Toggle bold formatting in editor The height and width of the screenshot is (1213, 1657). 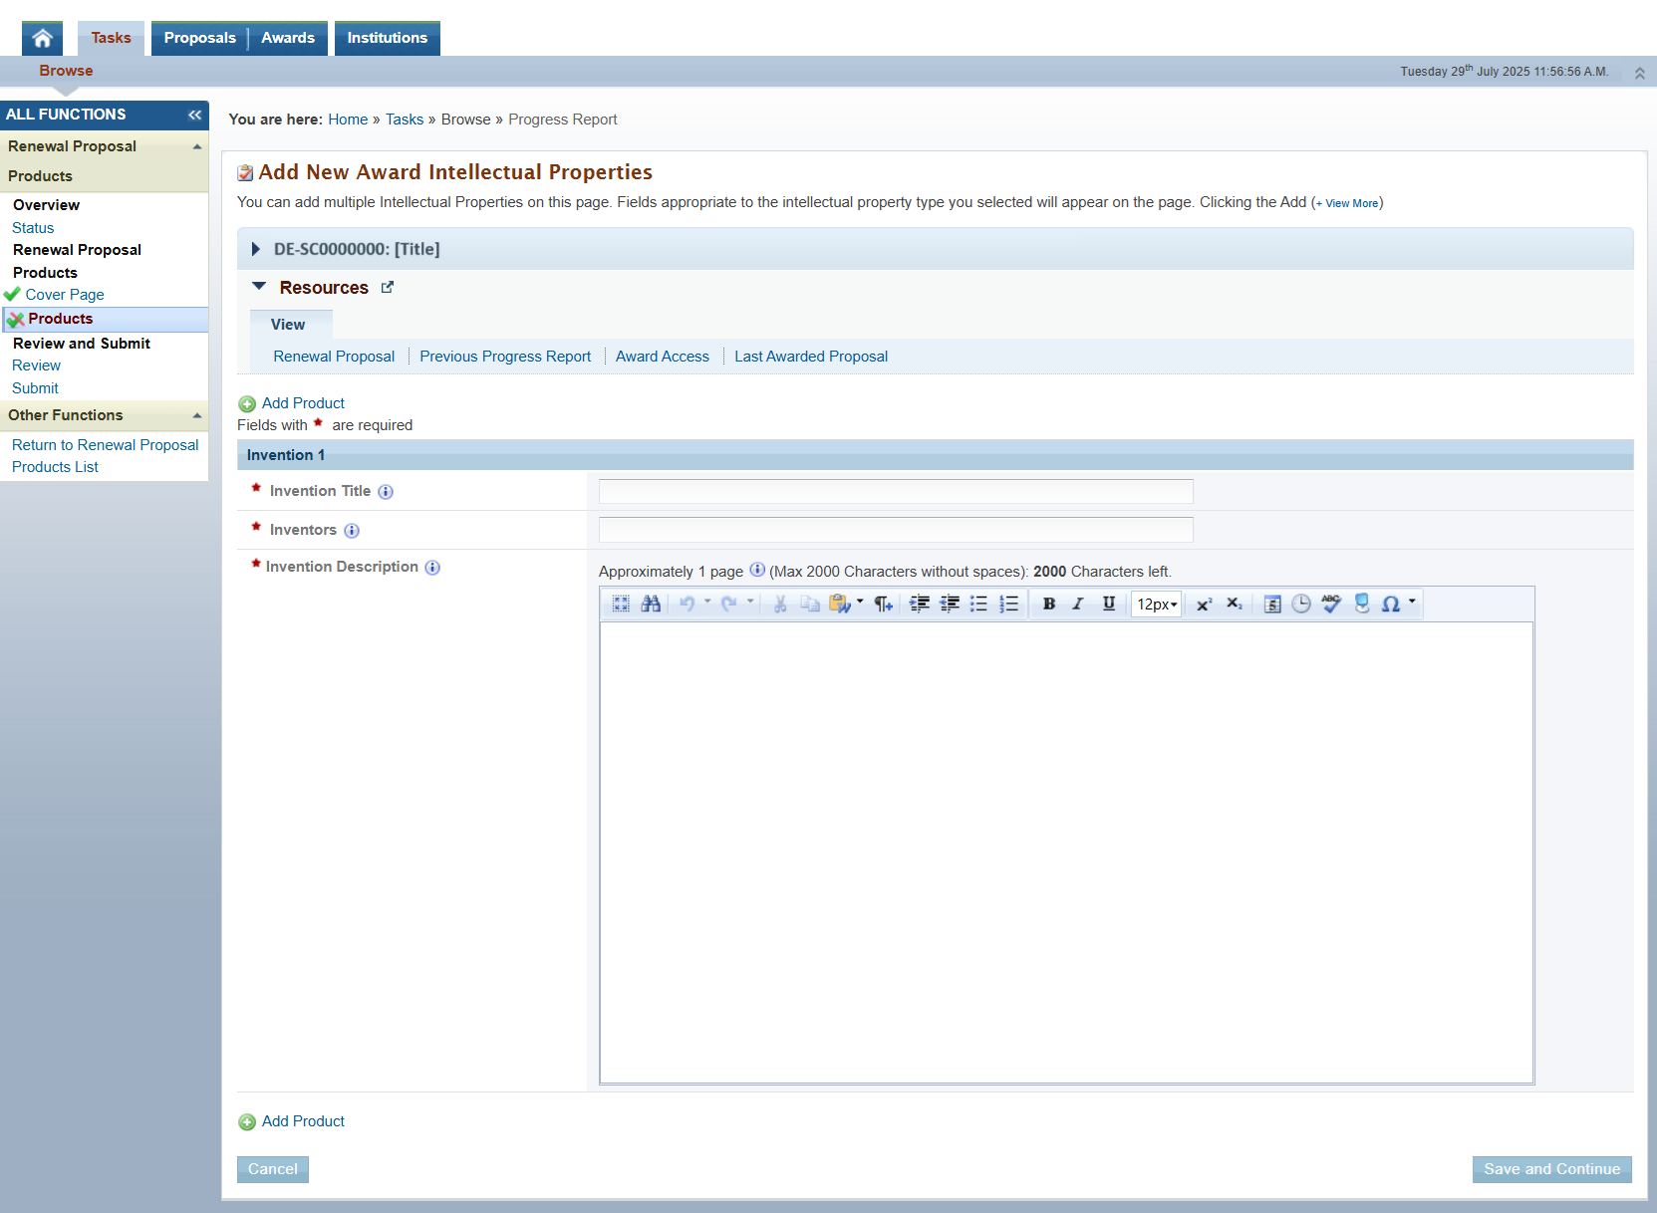(x=1049, y=604)
